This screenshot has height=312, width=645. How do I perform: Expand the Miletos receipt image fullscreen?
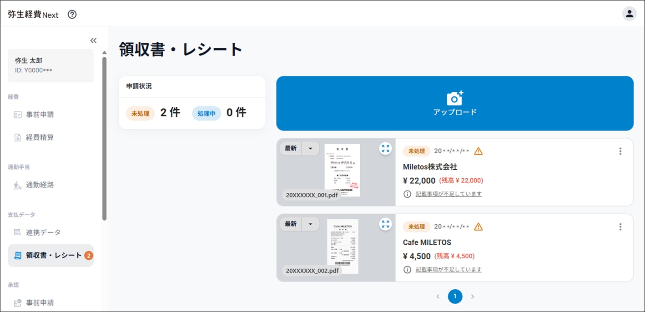pyautogui.click(x=385, y=148)
